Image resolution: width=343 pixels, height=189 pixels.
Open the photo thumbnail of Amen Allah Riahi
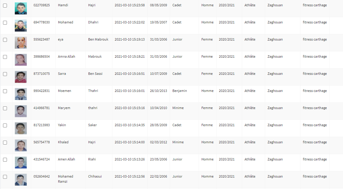pos(21,163)
